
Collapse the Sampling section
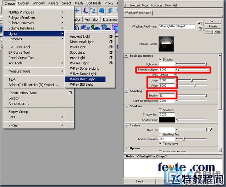click(126, 91)
